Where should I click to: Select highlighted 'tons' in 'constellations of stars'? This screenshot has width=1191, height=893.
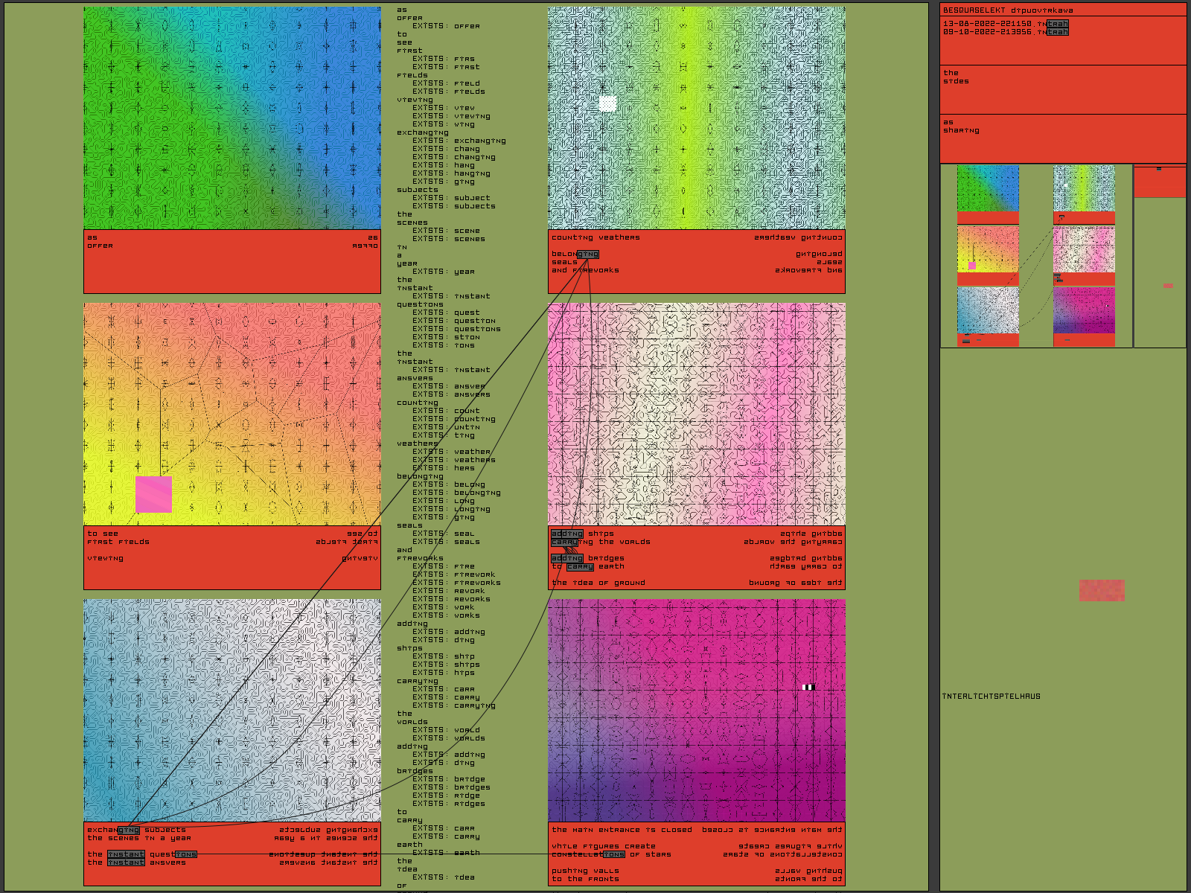[x=614, y=854]
